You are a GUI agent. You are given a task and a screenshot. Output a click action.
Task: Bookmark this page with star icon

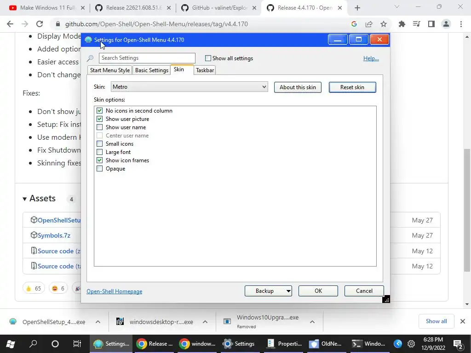click(x=384, y=24)
